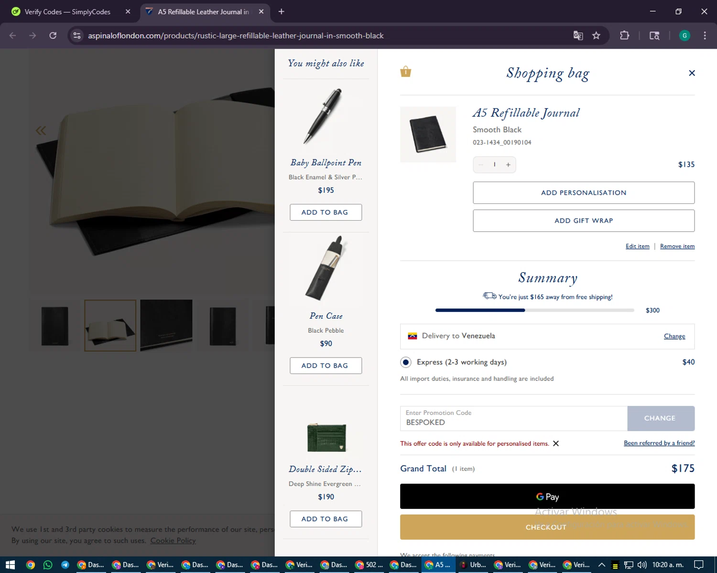
Task: Click the translate page icon
Action: pos(578,36)
